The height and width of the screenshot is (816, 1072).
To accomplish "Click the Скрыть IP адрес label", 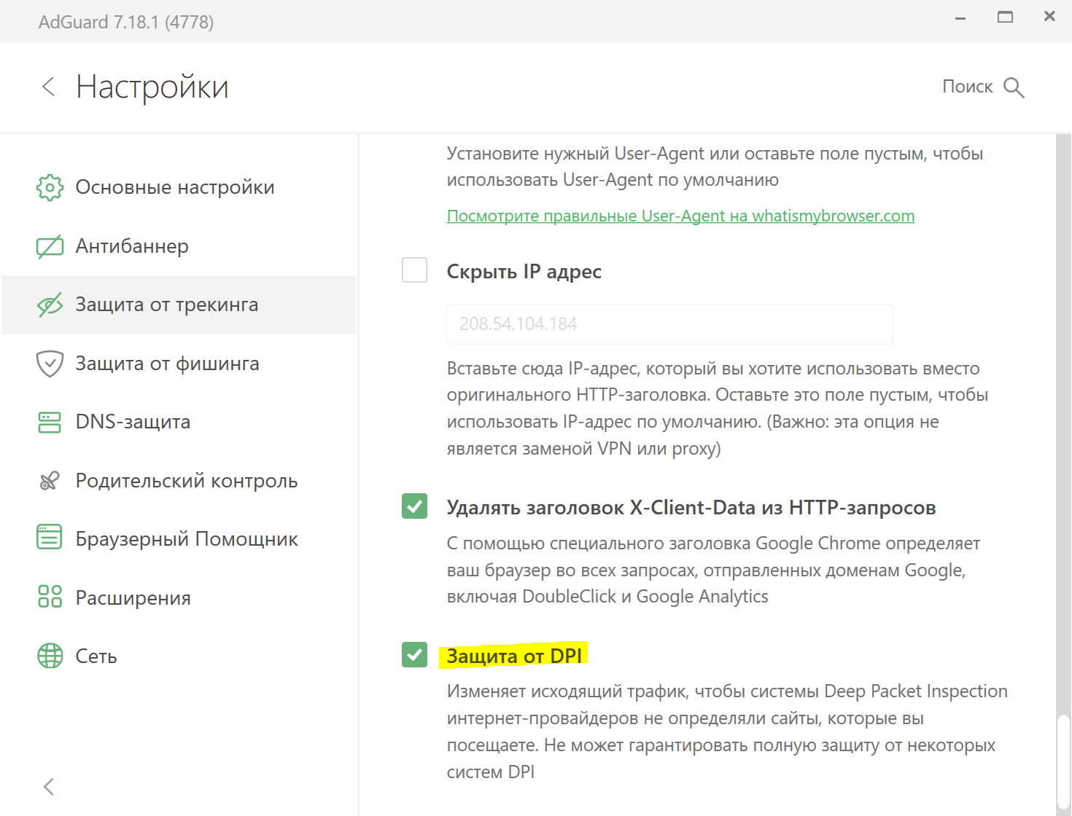I will pyautogui.click(x=524, y=272).
